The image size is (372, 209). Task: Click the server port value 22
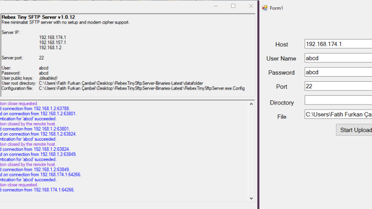[41, 58]
